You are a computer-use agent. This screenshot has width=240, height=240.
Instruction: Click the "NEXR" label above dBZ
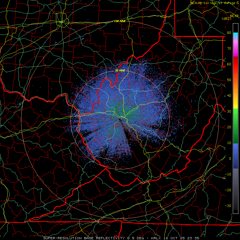(x=234, y=16)
